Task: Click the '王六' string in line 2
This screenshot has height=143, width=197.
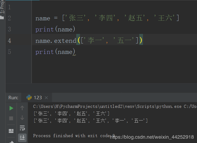Action: point(165,18)
